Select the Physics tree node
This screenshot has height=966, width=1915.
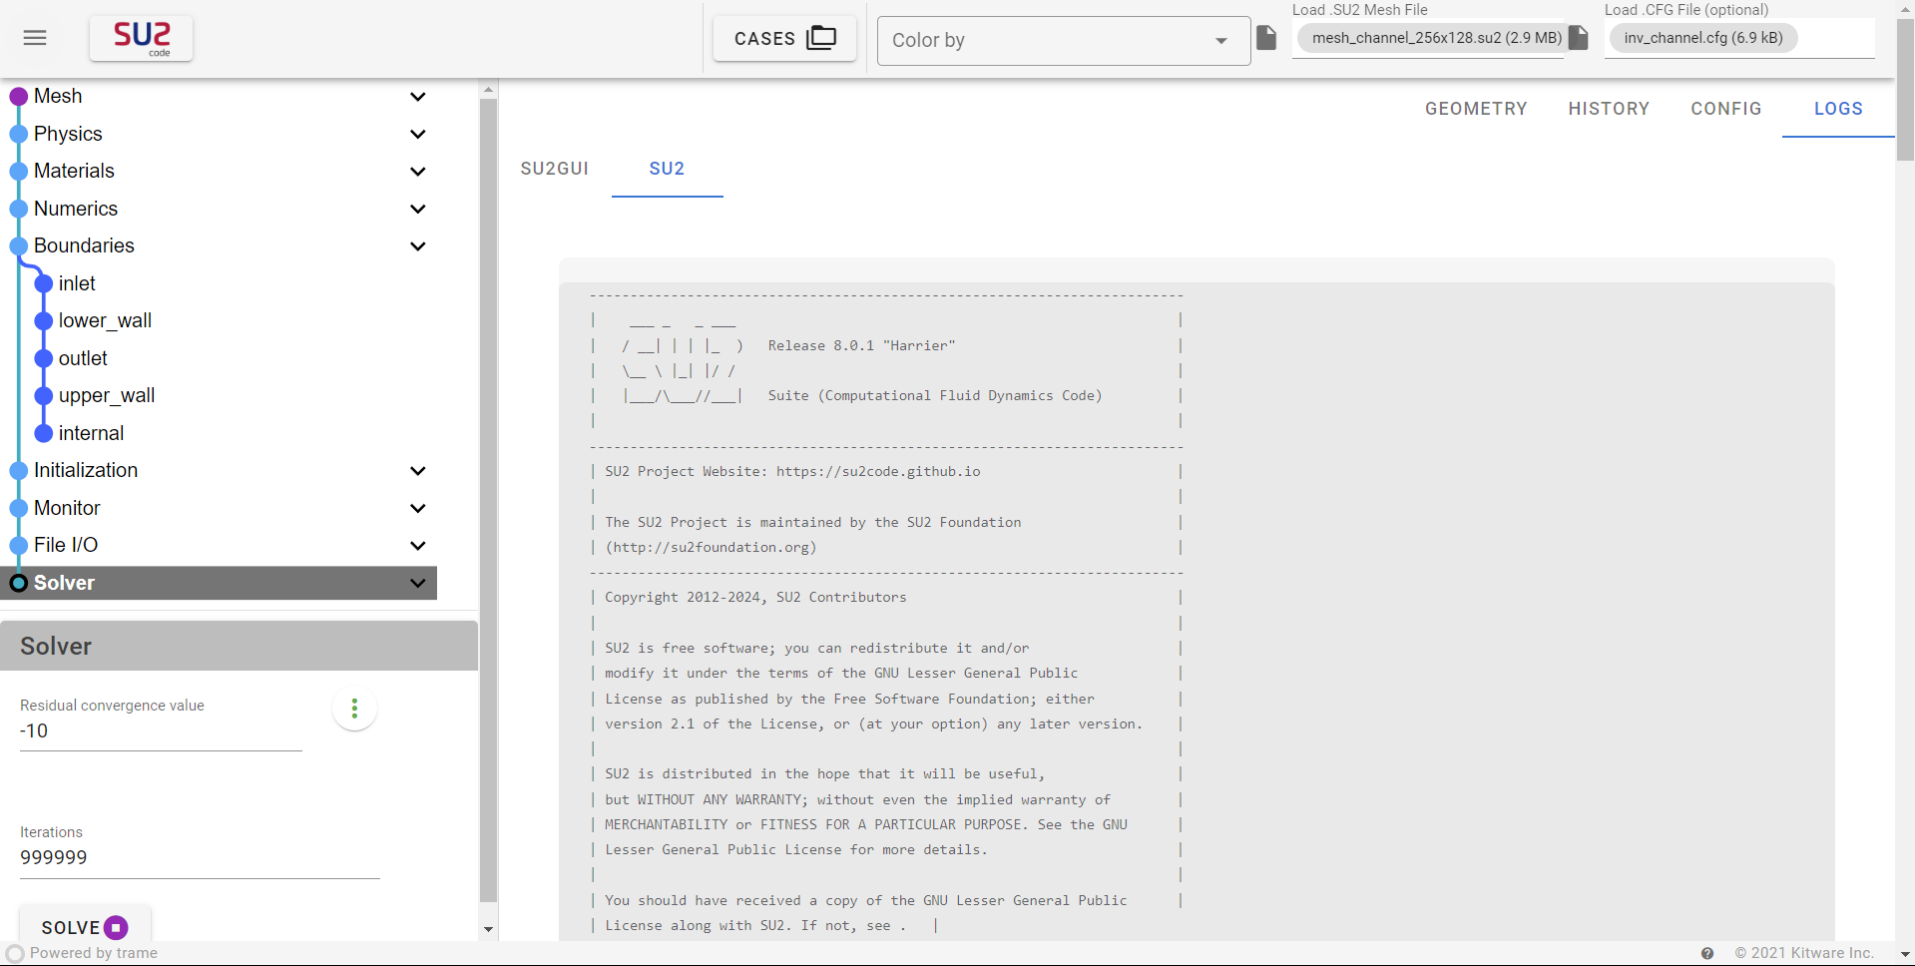(x=68, y=134)
